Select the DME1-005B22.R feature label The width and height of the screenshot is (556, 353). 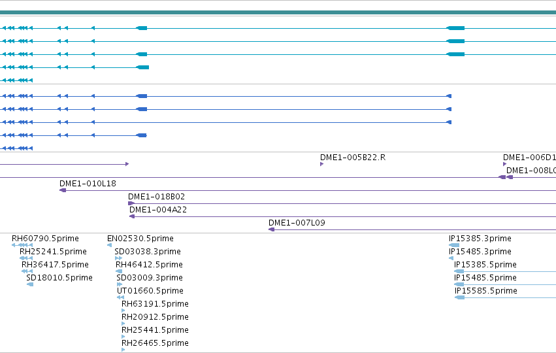click(353, 158)
